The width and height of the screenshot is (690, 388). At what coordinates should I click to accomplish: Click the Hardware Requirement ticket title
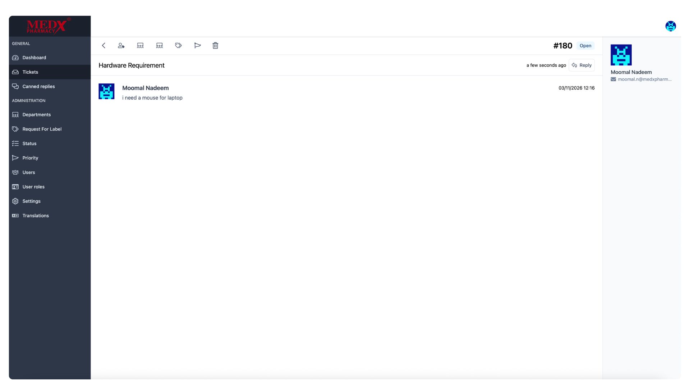[x=132, y=65]
